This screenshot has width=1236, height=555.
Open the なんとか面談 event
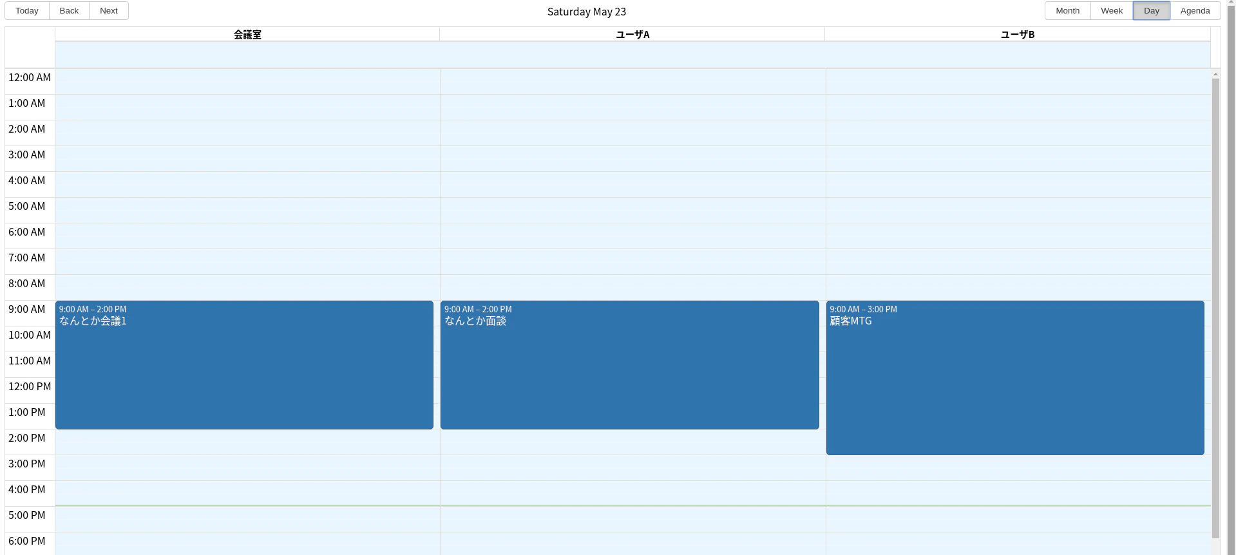(630, 365)
